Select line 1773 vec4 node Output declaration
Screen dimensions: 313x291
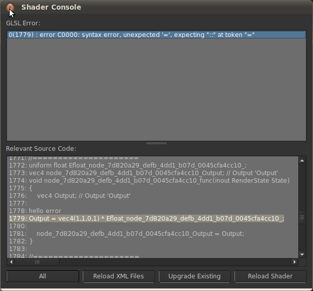(x=144, y=173)
